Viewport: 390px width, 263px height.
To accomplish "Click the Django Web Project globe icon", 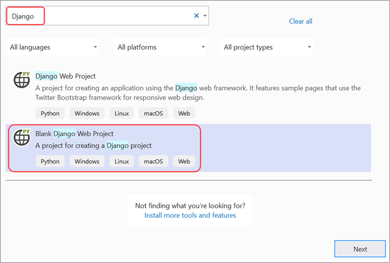I will click(x=22, y=80).
